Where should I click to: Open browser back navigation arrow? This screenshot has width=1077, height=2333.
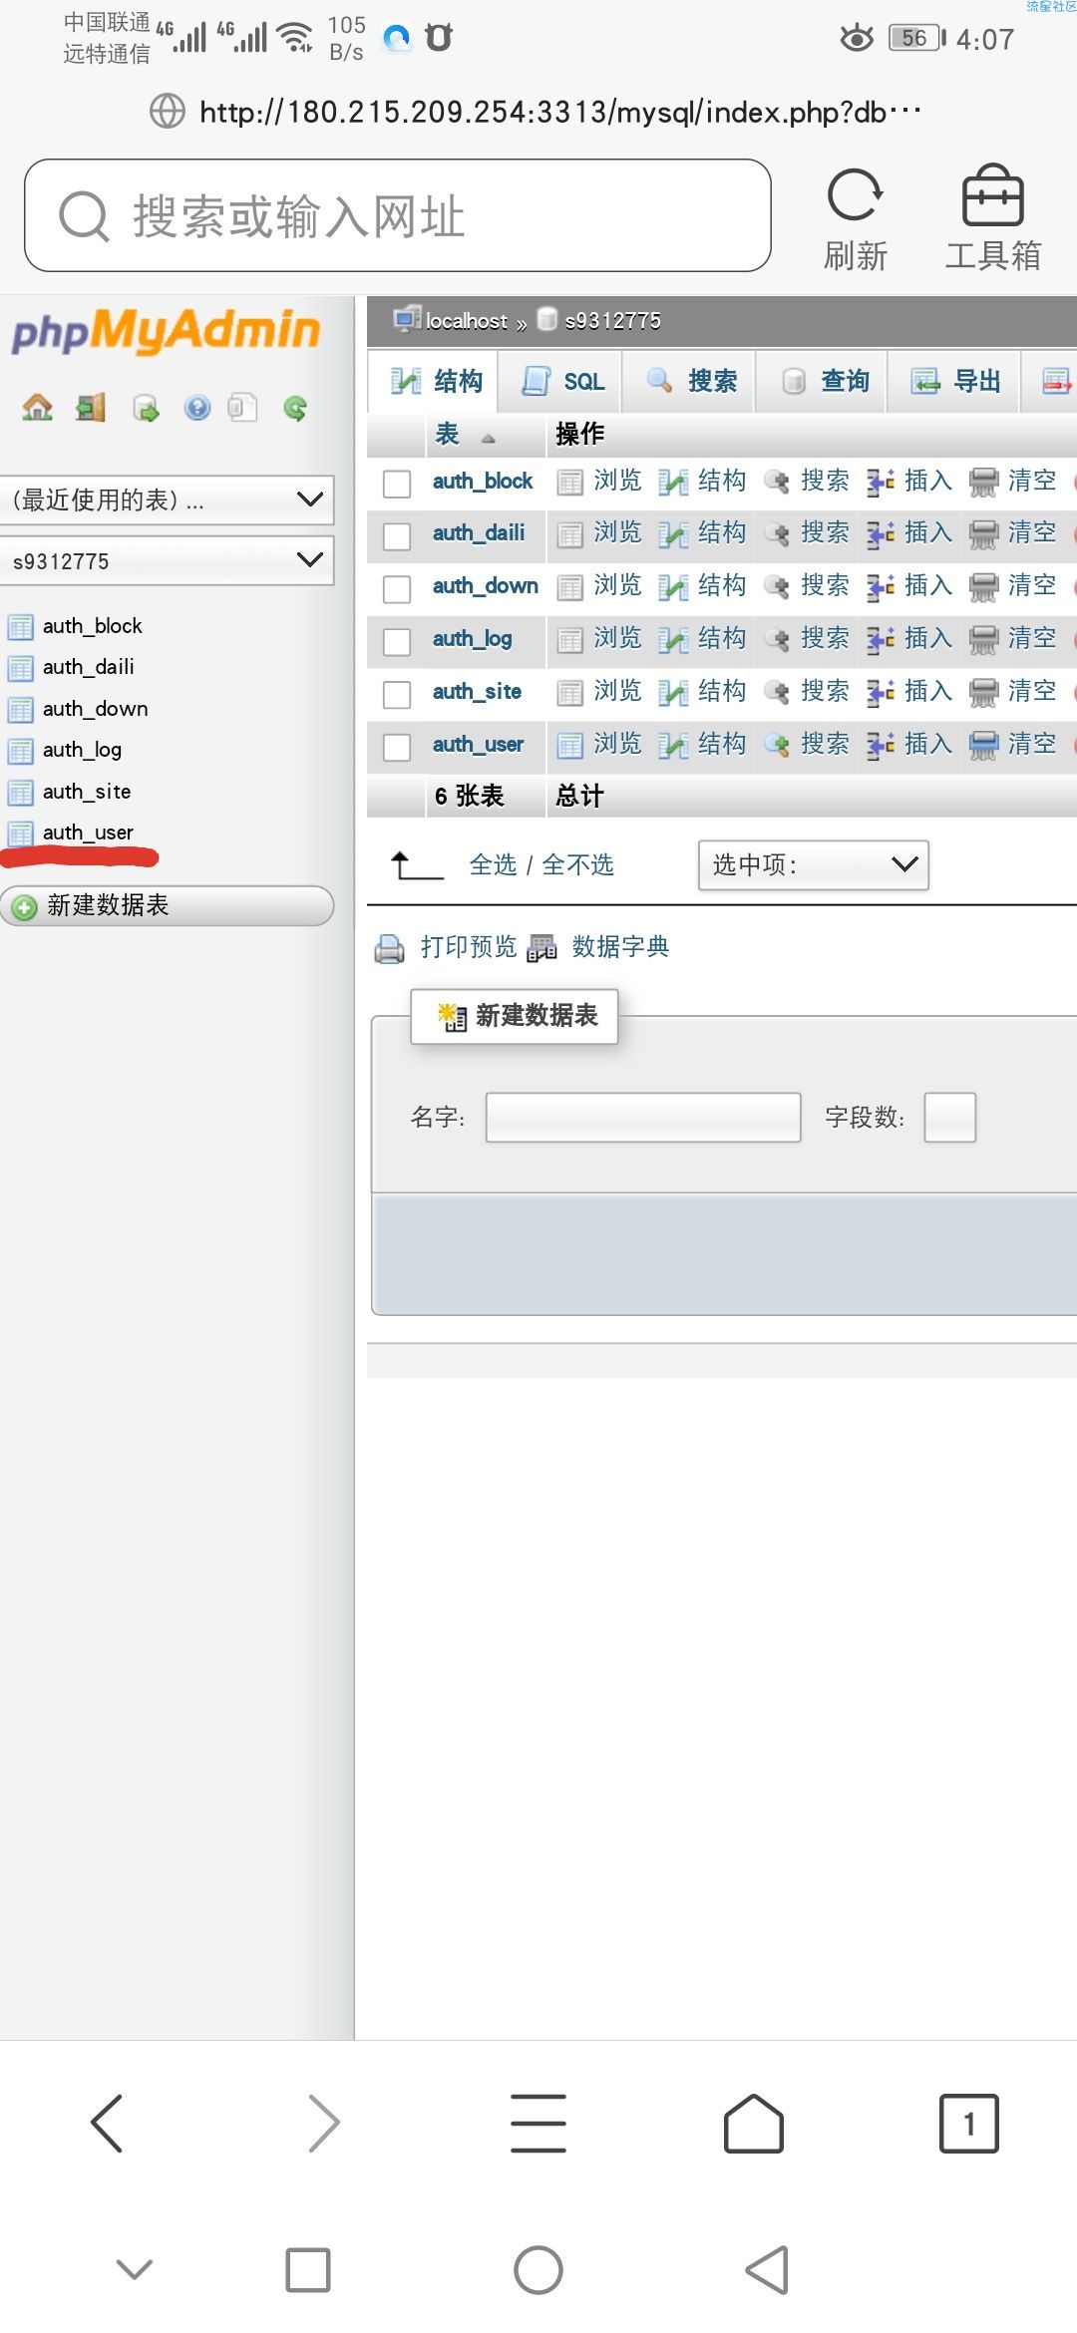point(107,2124)
